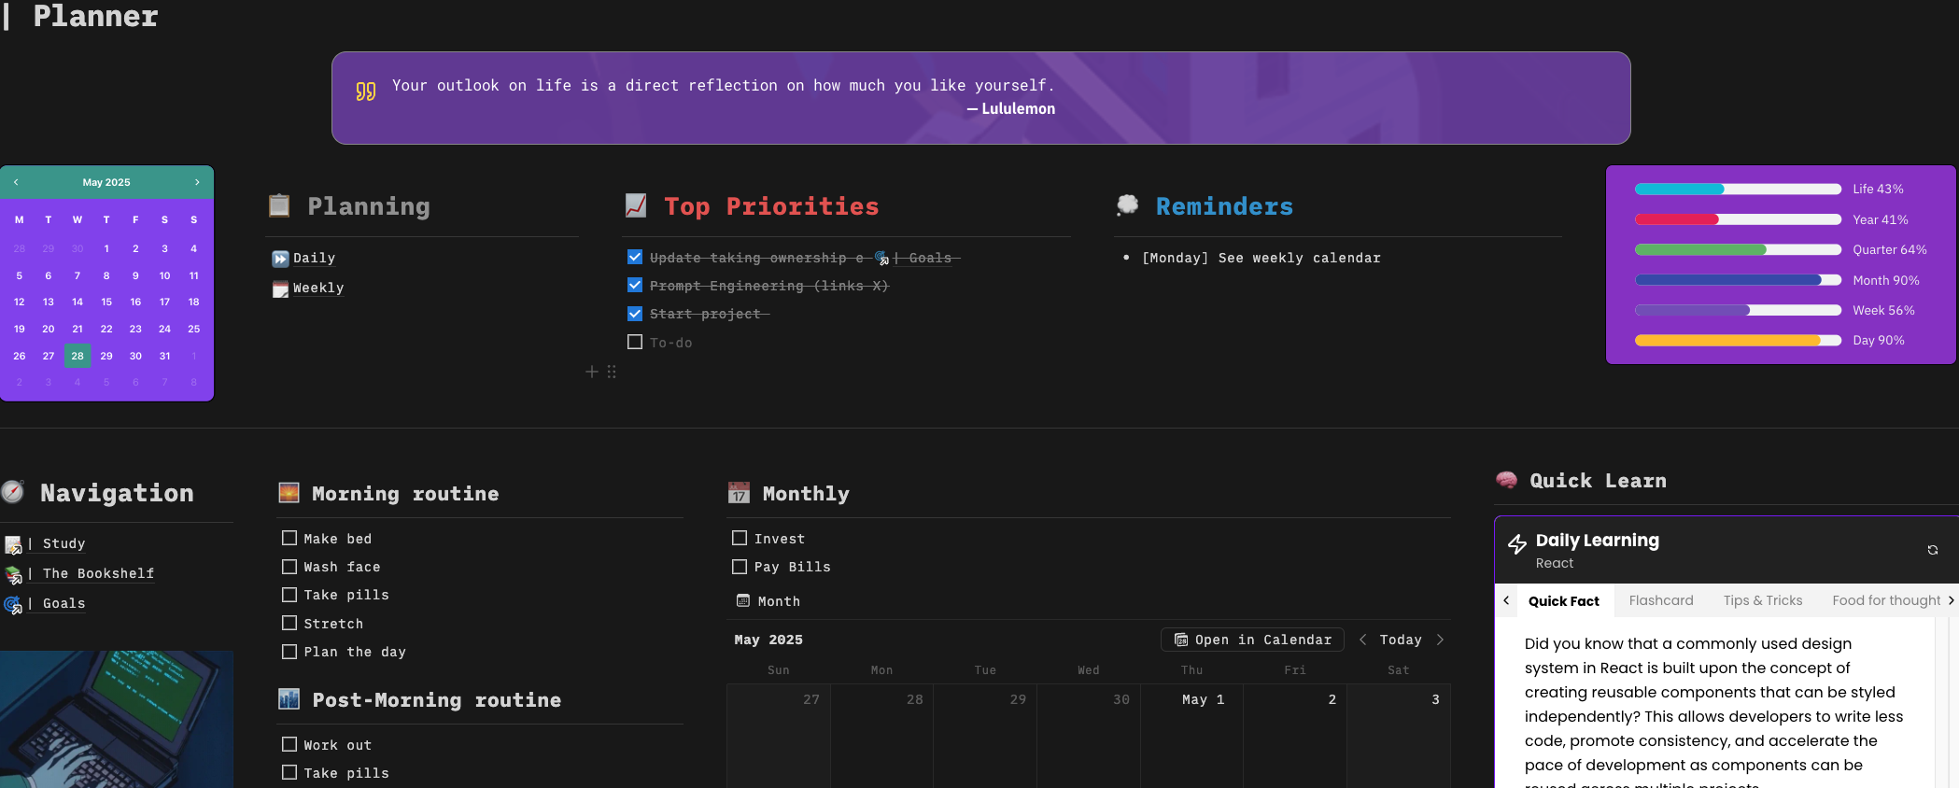The height and width of the screenshot is (788, 1959).
Task: Go to previous period in Monthly calendar
Action: pos(1363,640)
